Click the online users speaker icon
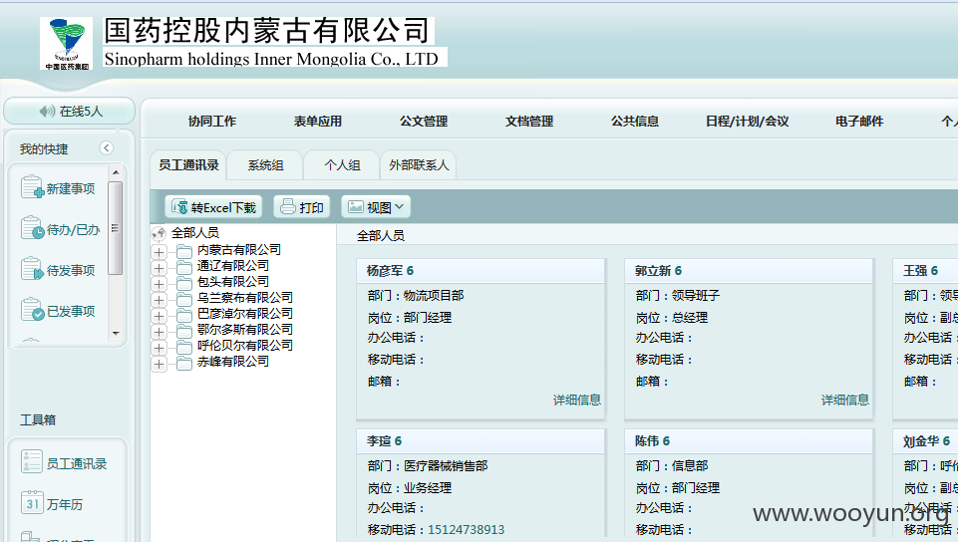Screen dimensions: 958x542 click(x=47, y=111)
